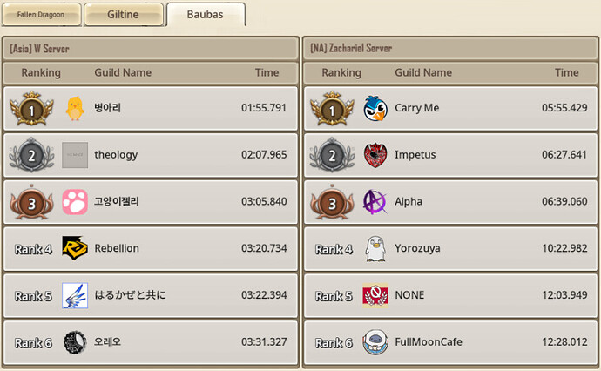The width and height of the screenshot is (601, 371).
Task: Click the Impetus red shield emblem
Action: point(375,155)
